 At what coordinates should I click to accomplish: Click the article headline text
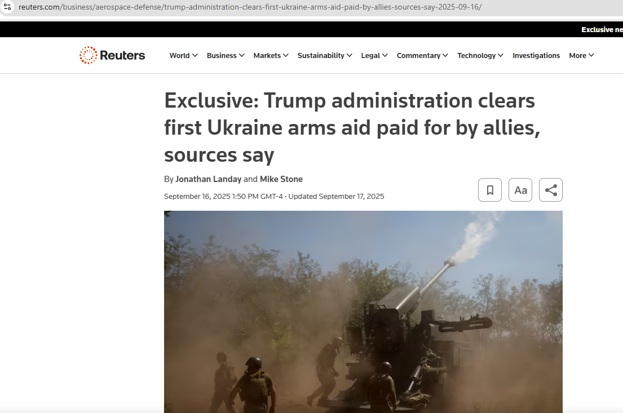[x=352, y=127]
